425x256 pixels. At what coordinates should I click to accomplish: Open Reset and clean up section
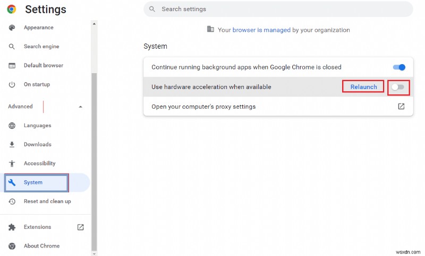click(x=47, y=201)
